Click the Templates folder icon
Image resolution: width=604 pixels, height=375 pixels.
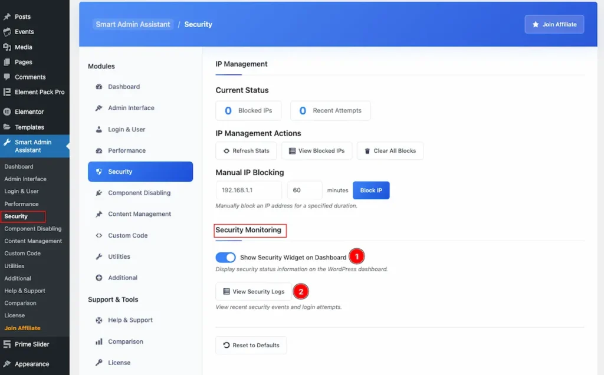pyautogui.click(x=7, y=127)
